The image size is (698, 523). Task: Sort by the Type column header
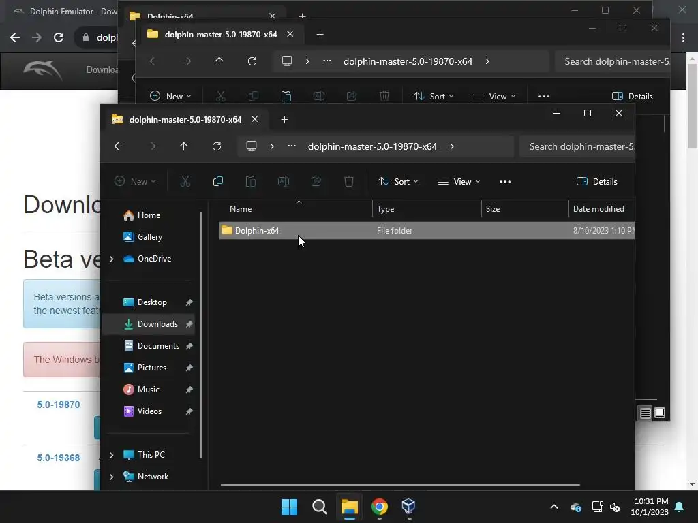[427, 209]
